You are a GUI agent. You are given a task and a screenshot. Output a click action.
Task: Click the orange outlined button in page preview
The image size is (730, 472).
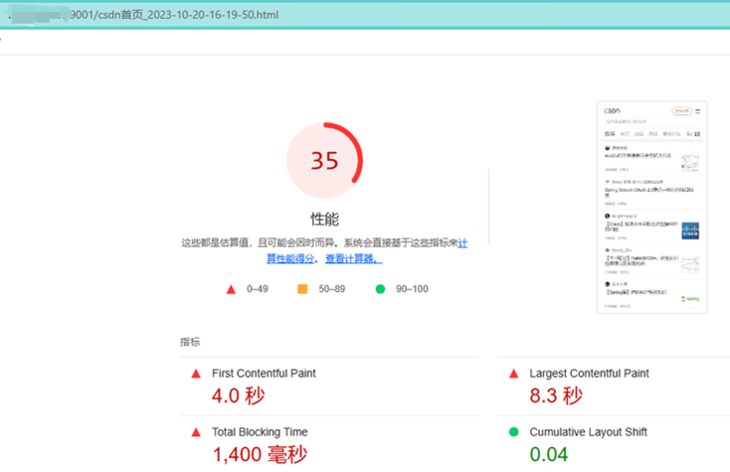click(x=681, y=111)
